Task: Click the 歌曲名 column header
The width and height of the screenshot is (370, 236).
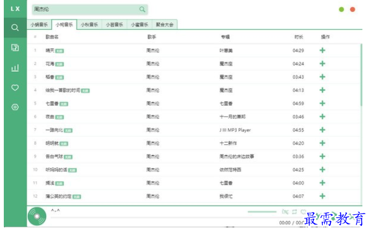Action: point(52,37)
